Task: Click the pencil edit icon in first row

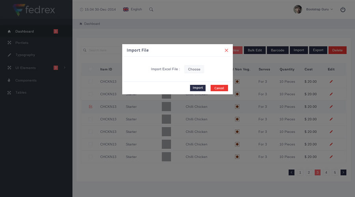Action: 331,82
